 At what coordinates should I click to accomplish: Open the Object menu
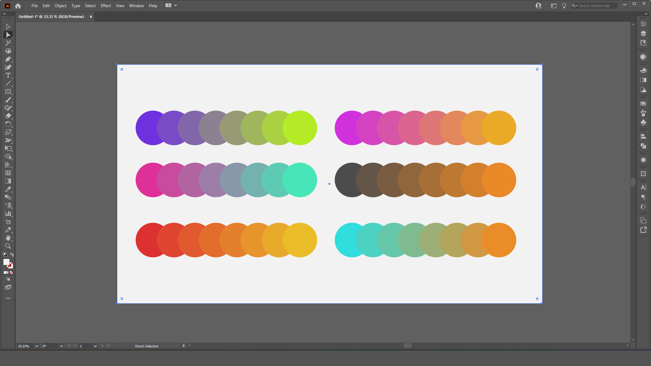(x=60, y=6)
